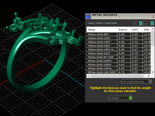The height and width of the screenshot is (116, 155).
Task: Click the 3.05 DWT value
Action: click(x=135, y=72)
